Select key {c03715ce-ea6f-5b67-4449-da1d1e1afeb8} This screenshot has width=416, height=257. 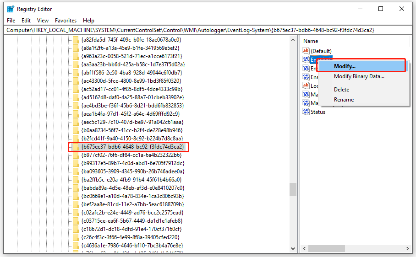(132, 221)
